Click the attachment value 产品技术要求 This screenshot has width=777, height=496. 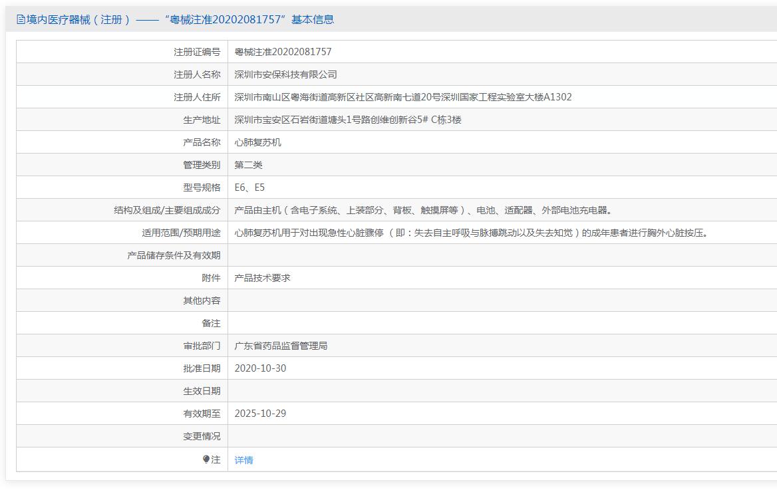[262, 278]
